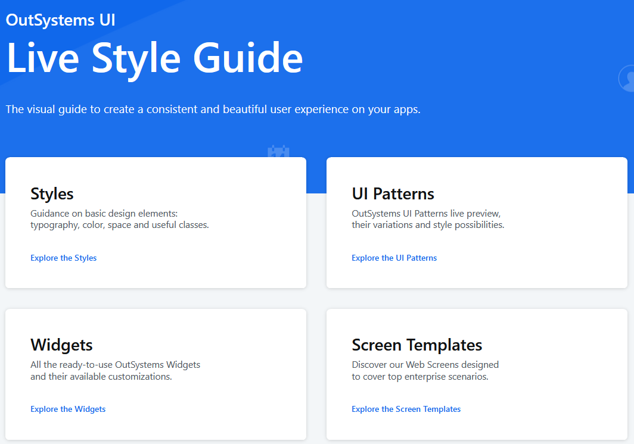This screenshot has height=444, width=634.
Task: Select the Styles card heading
Action: pyautogui.click(x=52, y=194)
